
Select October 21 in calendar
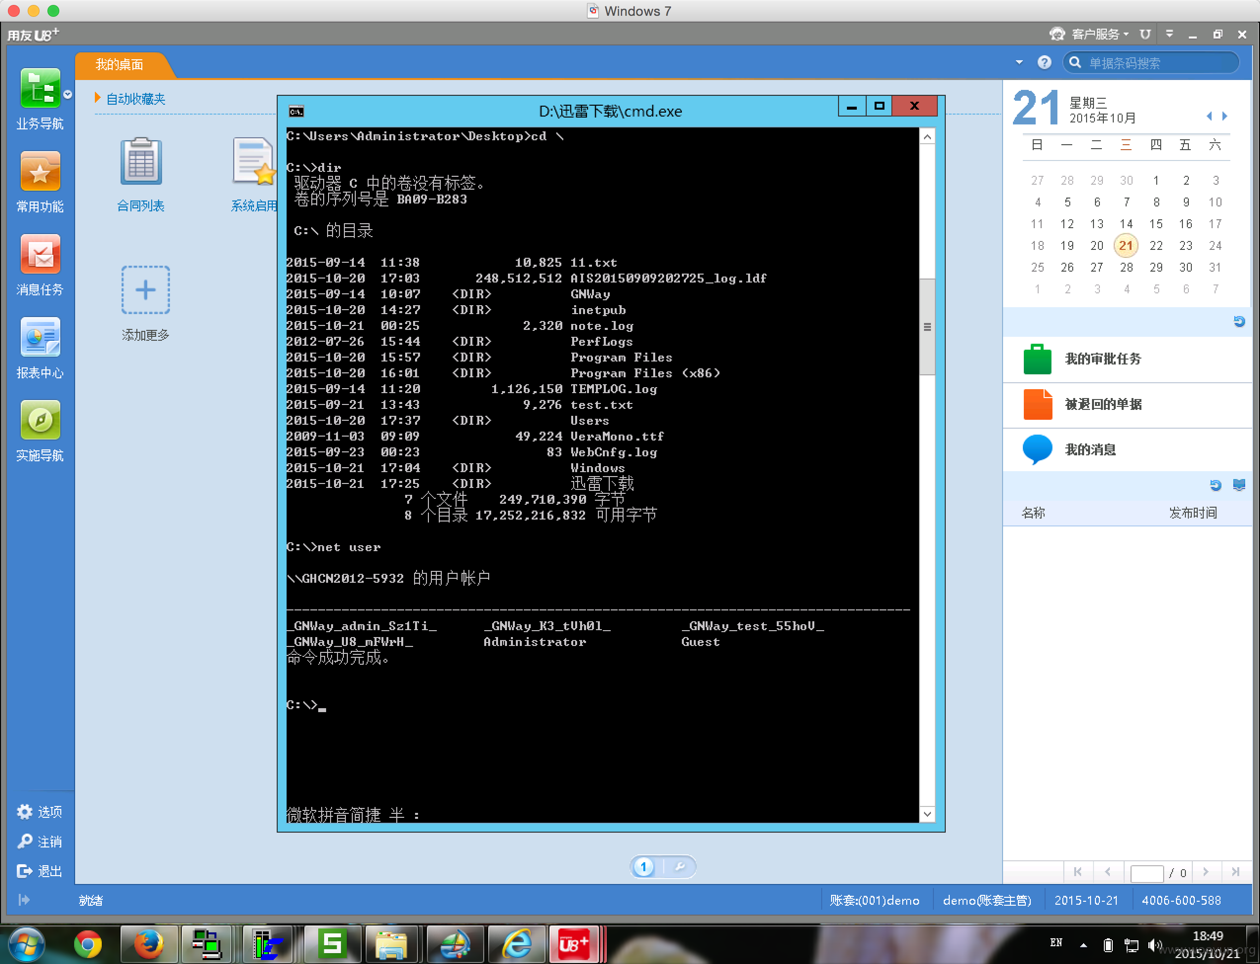pyautogui.click(x=1126, y=245)
